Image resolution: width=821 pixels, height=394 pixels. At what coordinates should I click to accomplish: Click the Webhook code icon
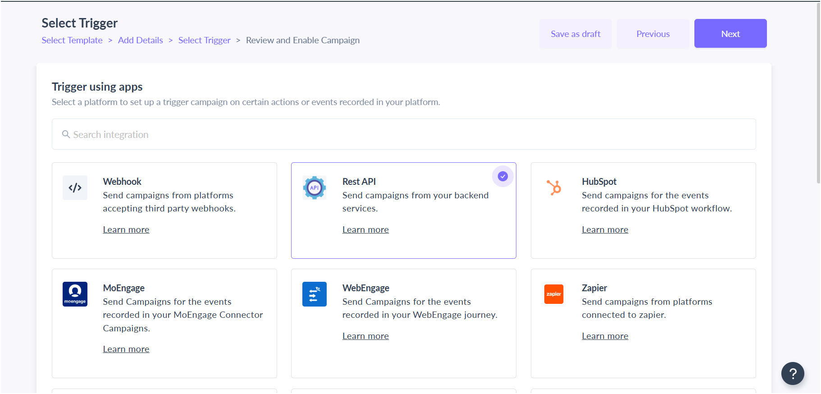pyautogui.click(x=75, y=188)
